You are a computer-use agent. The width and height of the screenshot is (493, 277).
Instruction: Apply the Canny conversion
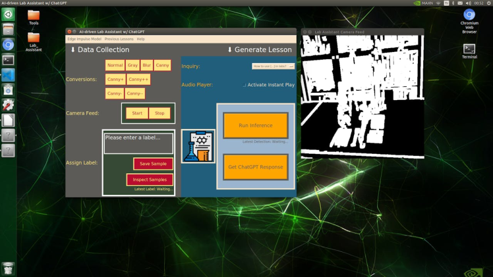[x=162, y=65]
